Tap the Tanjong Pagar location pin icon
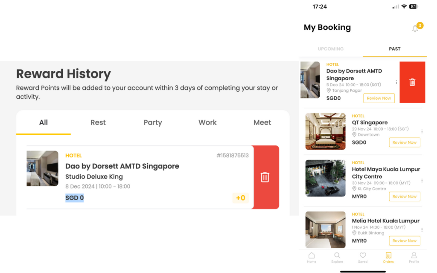Image resolution: width=437 pixels, height=273 pixels. point(329,90)
